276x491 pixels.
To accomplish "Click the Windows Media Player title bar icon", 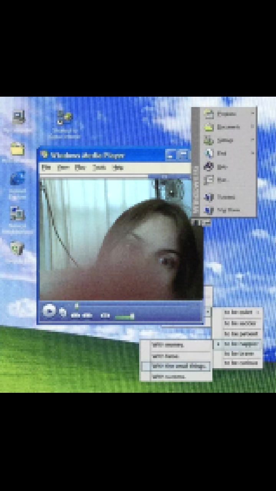I will [45, 155].
